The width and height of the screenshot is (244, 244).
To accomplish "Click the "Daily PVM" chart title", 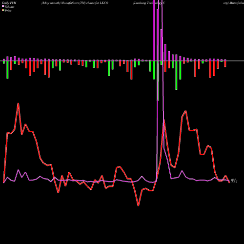I will pyautogui.click(x=9, y=3).
